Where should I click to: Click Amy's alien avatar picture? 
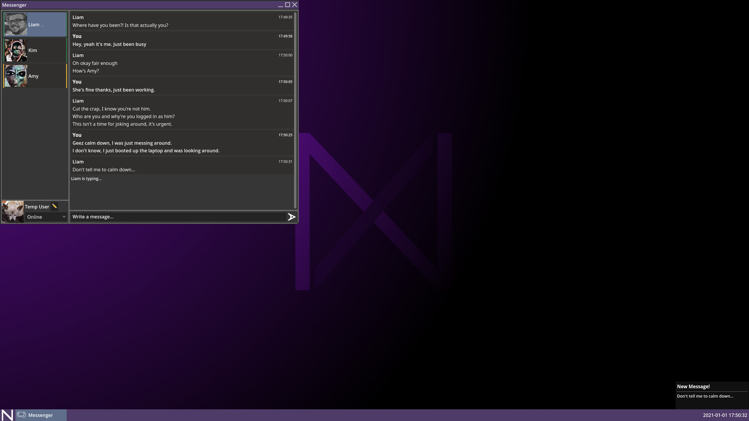(16, 76)
